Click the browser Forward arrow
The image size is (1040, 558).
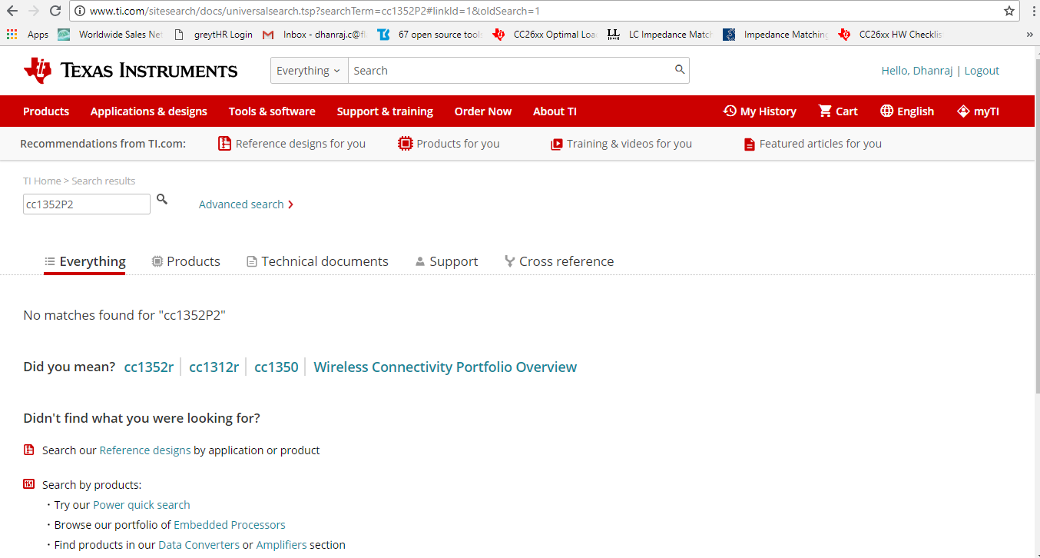pos(33,11)
